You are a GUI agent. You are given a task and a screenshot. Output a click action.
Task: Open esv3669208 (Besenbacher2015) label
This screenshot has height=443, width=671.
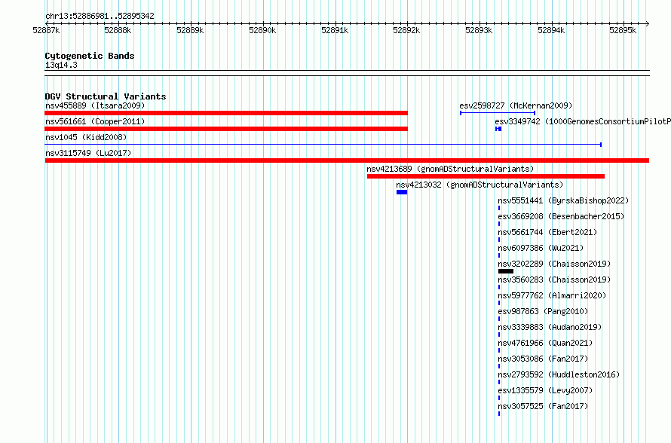point(561,216)
